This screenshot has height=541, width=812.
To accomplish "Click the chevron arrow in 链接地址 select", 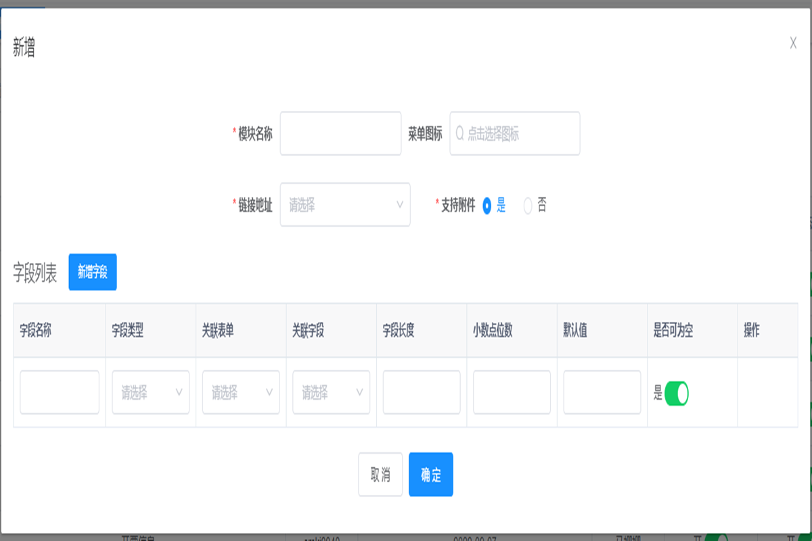I will (x=399, y=205).
